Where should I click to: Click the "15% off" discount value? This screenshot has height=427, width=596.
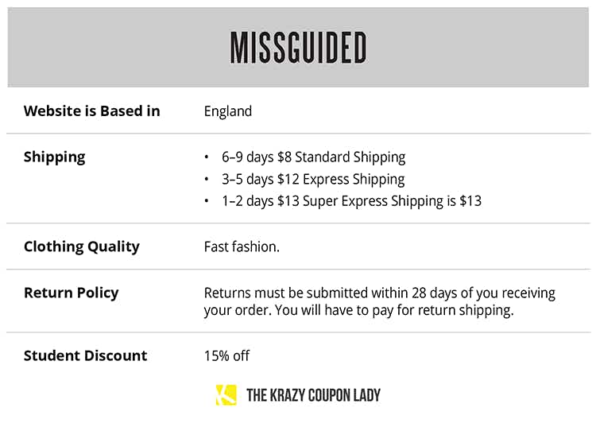[x=226, y=355]
